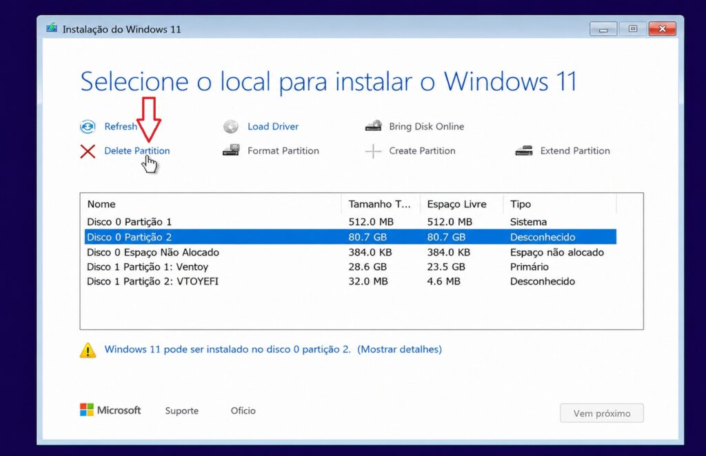Click the Extend Partition label
This screenshot has width=706, height=456.
(575, 151)
